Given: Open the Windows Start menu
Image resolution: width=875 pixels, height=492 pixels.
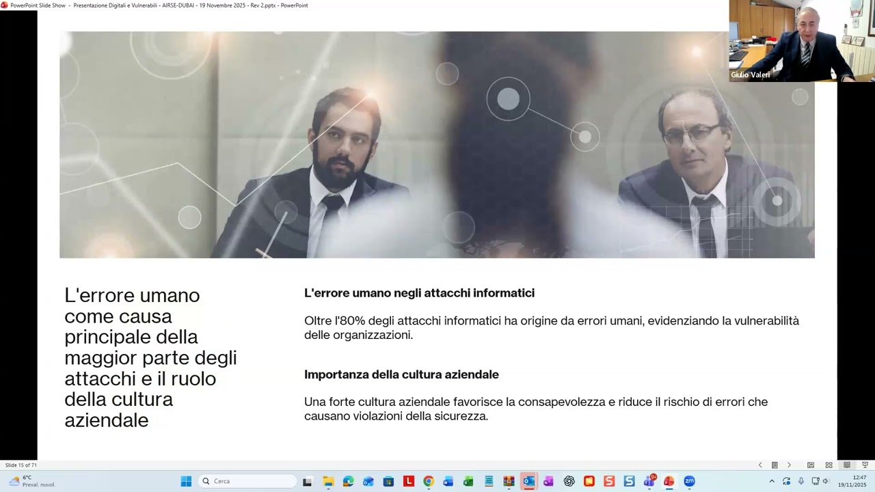Looking at the screenshot, I should pyautogui.click(x=186, y=481).
